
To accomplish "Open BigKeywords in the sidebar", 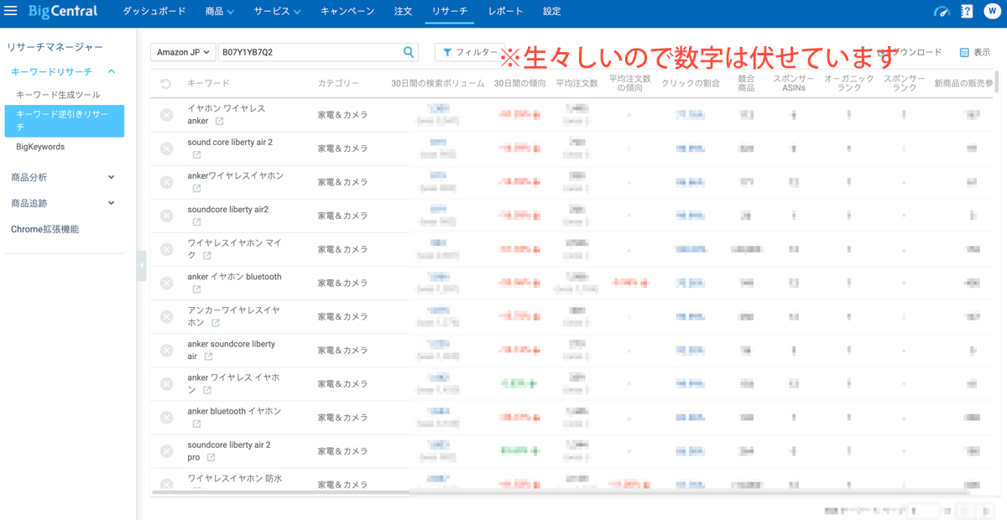I will (x=40, y=147).
